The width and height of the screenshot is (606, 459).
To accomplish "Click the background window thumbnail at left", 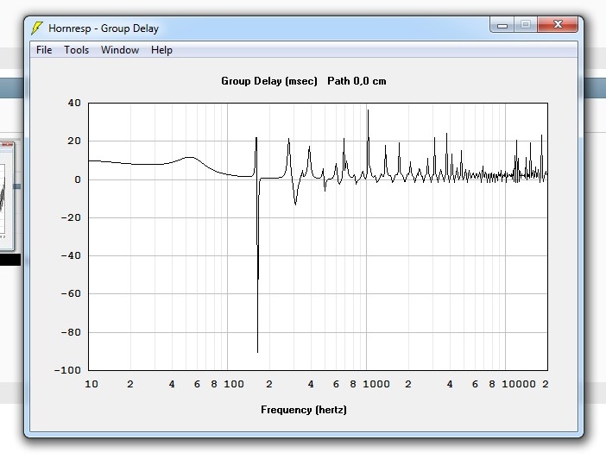I will pyautogui.click(x=7, y=196).
